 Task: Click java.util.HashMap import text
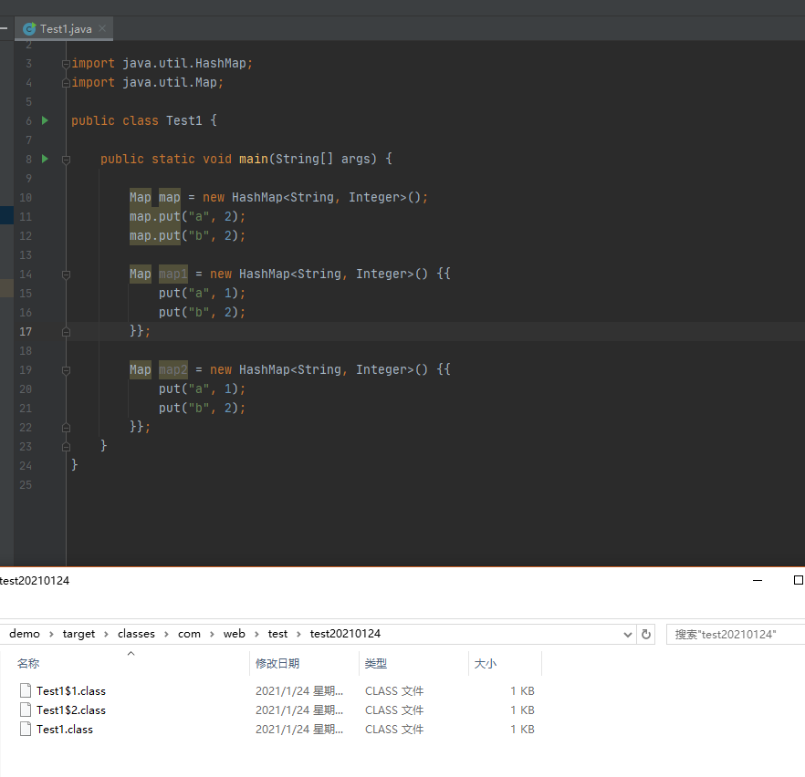pos(183,63)
